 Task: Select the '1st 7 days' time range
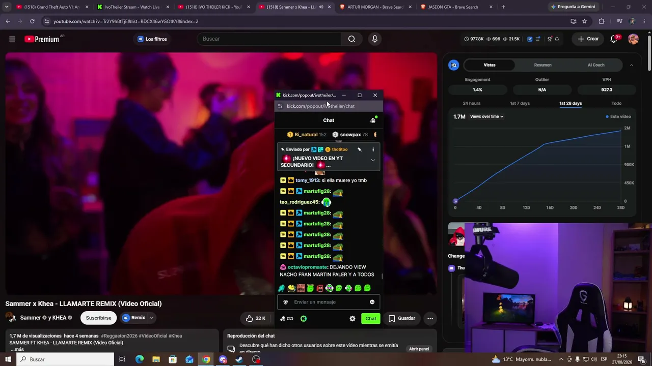pyautogui.click(x=520, y=103)
